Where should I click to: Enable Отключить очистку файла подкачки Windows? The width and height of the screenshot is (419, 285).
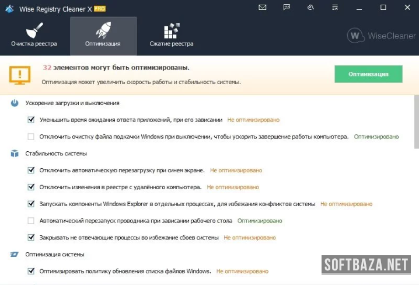click(x=32, y=137)
